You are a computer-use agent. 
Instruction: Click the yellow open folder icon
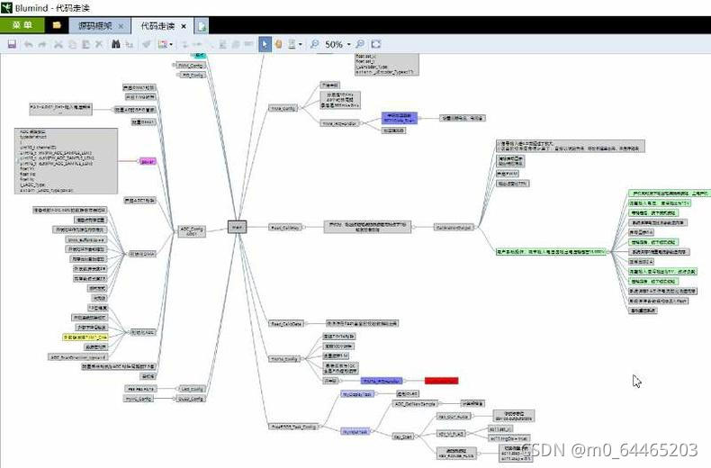pos(57,25)
